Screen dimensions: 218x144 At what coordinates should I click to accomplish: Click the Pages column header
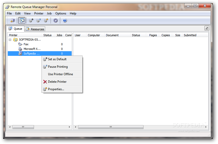153,35
